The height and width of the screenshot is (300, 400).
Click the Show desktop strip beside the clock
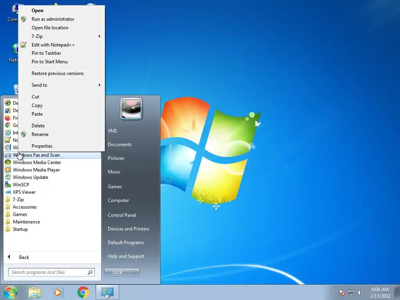[397, 292]
